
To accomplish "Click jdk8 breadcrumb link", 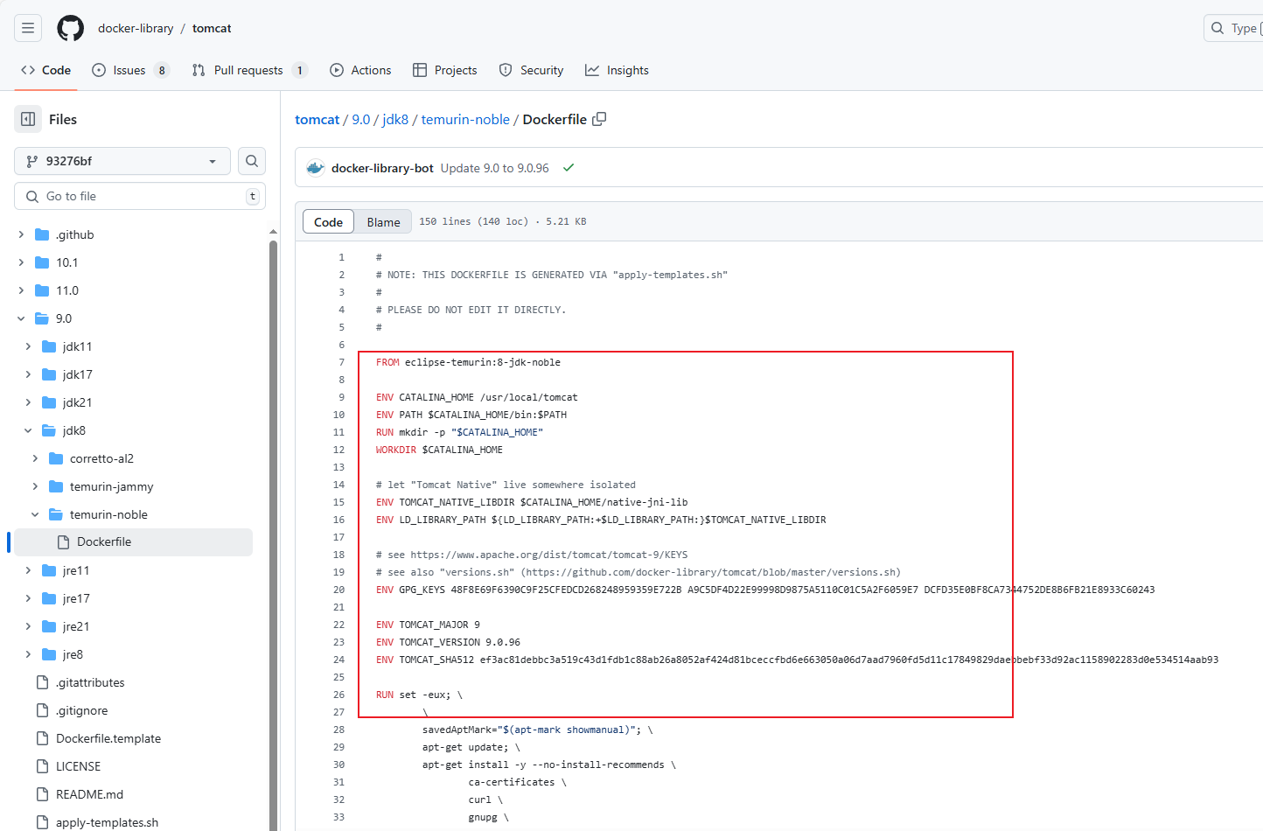I will point(395,119).
